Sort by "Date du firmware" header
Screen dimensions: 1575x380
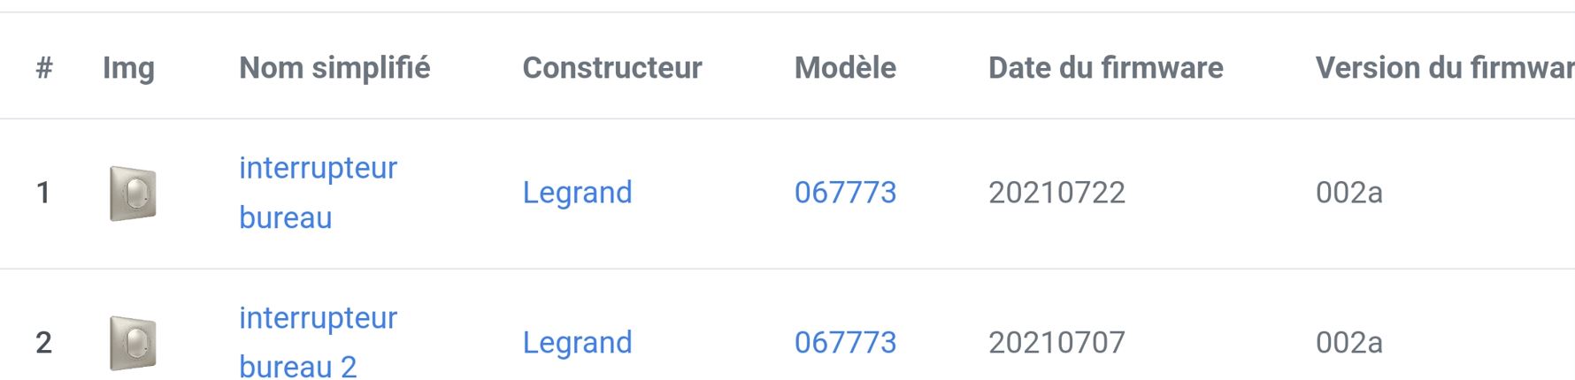(x=1105, y=68)
